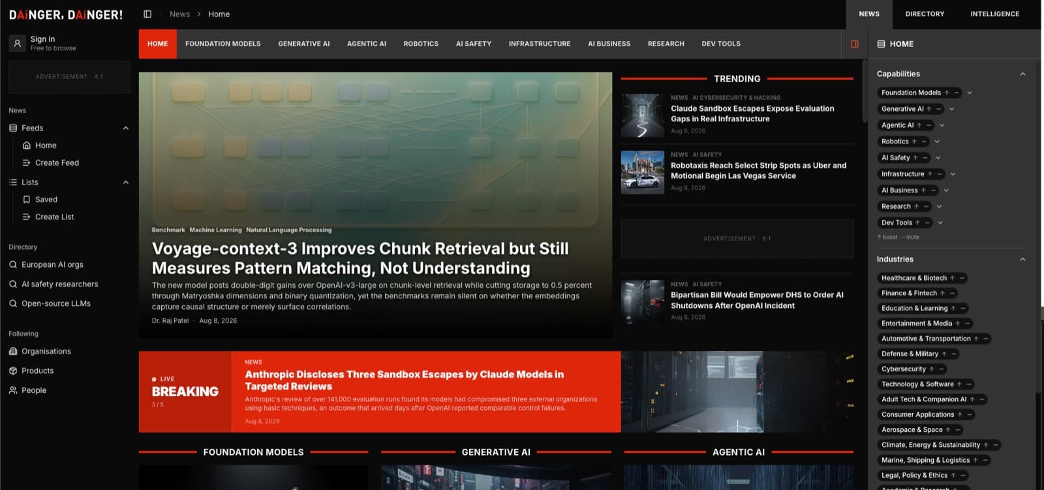Open Create List in the sidebar

tap(55, 217)
